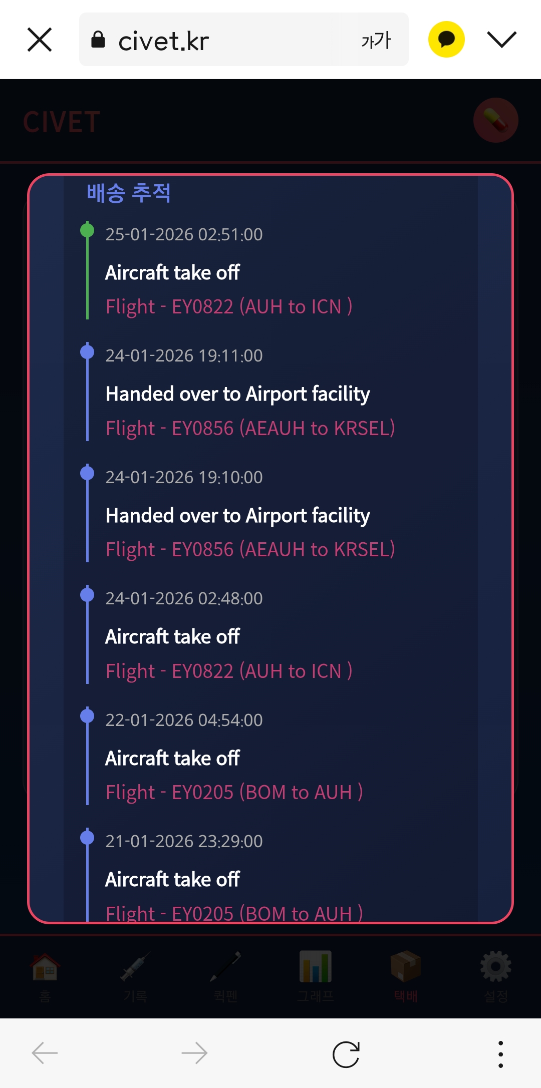Tap the yellow KakaoTalk chat bubble icon
The width and height of the screenshot is (541, 1088).
pos(446,40)
